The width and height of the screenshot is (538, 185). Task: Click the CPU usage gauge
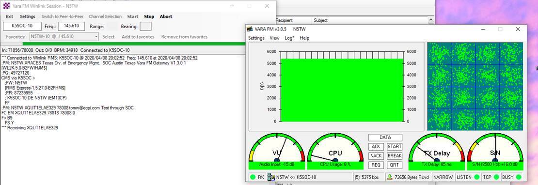tap(335, 151)
